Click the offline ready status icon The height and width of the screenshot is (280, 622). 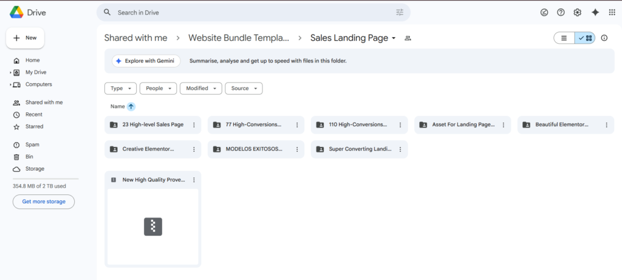[x=544, y=12]
